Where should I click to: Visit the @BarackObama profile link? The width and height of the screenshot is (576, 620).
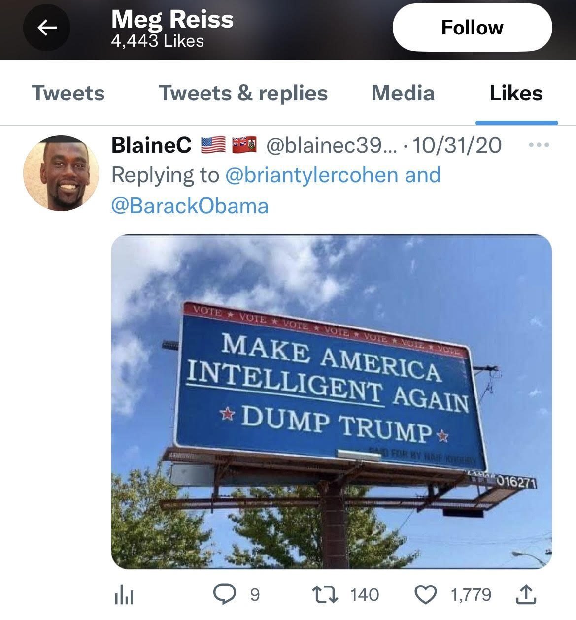pos(190,206)
